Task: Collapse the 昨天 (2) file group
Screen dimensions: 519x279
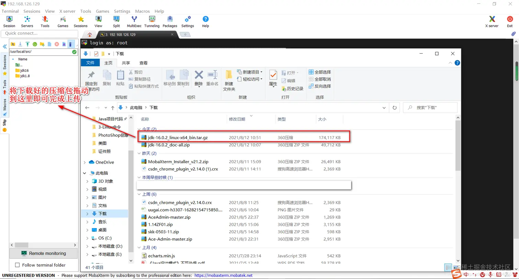Action: [x=139, y=153]
